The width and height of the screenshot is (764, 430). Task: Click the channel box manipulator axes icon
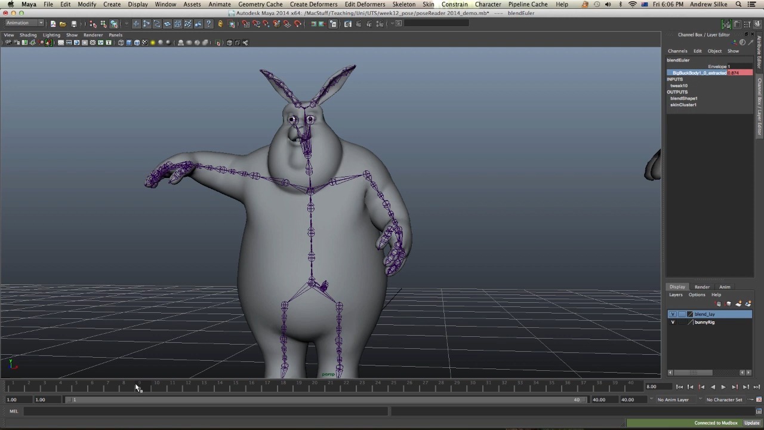[x=734, y=42]
